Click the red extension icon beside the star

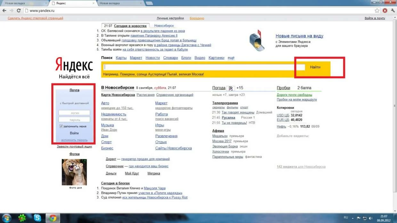[x=385, y=11]
